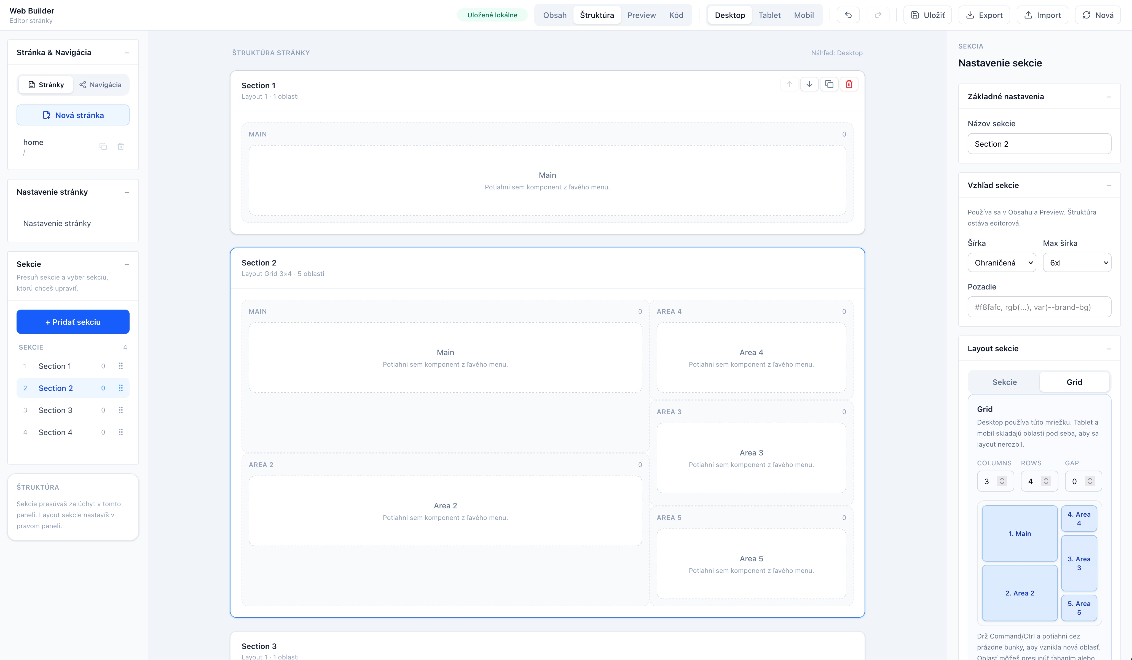The height and width of the screenshot is (660, 1132).
Task: Adjust the Gap stepper arrows
Action: 1090,481
